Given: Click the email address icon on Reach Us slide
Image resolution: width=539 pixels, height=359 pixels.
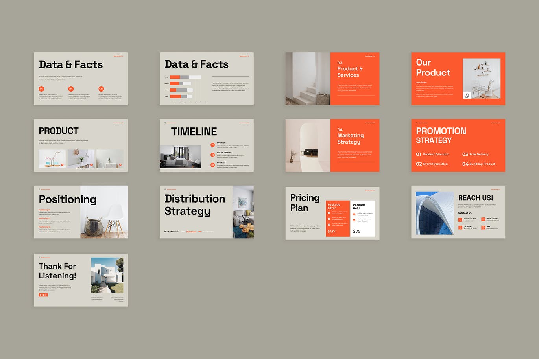Looking at the screenshot, I should [x=483, y=219].
